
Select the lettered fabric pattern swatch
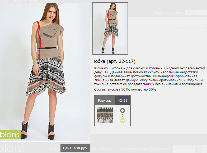tap(105, 115)
